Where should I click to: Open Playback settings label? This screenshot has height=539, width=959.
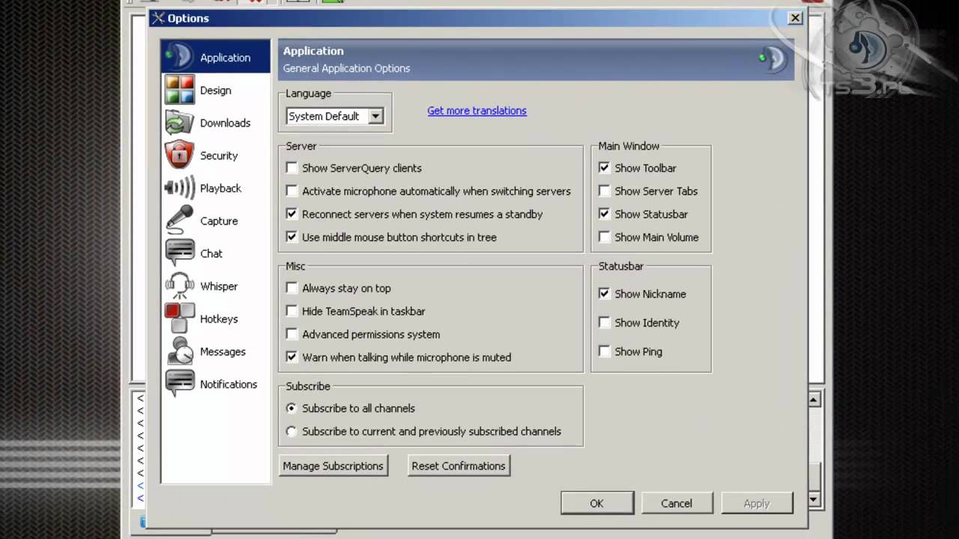220,189
